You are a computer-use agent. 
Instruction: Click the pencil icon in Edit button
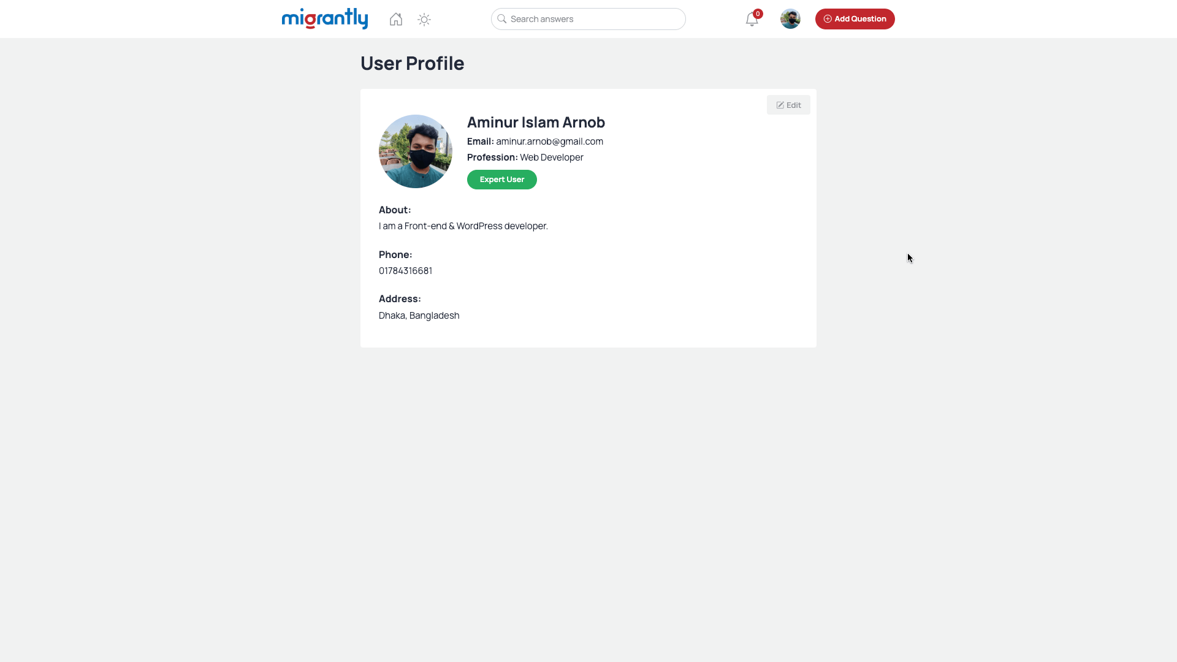780,105
